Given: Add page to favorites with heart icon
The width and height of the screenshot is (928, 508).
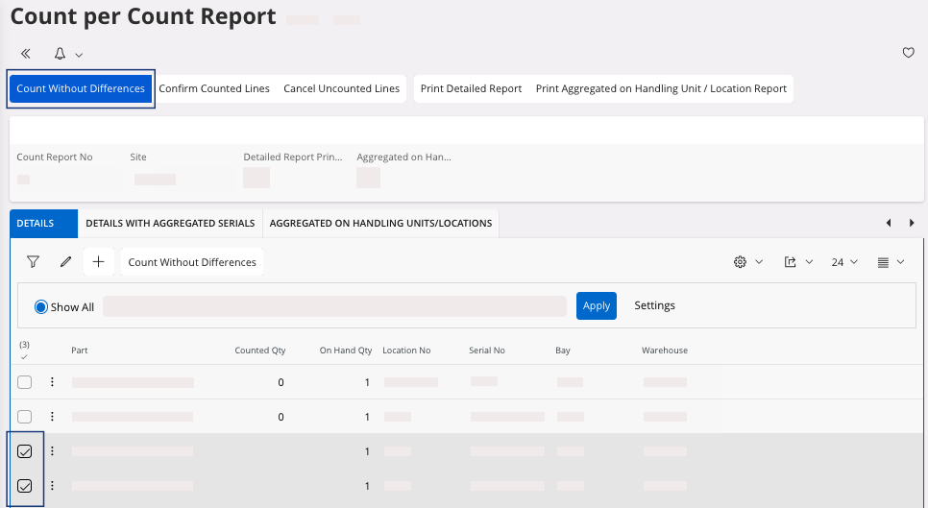Looking at the screenshot, I should (x=908, y=54).
